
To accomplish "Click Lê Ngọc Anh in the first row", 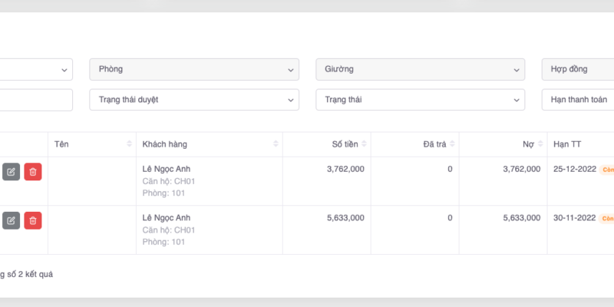I will tap(166, 169).
